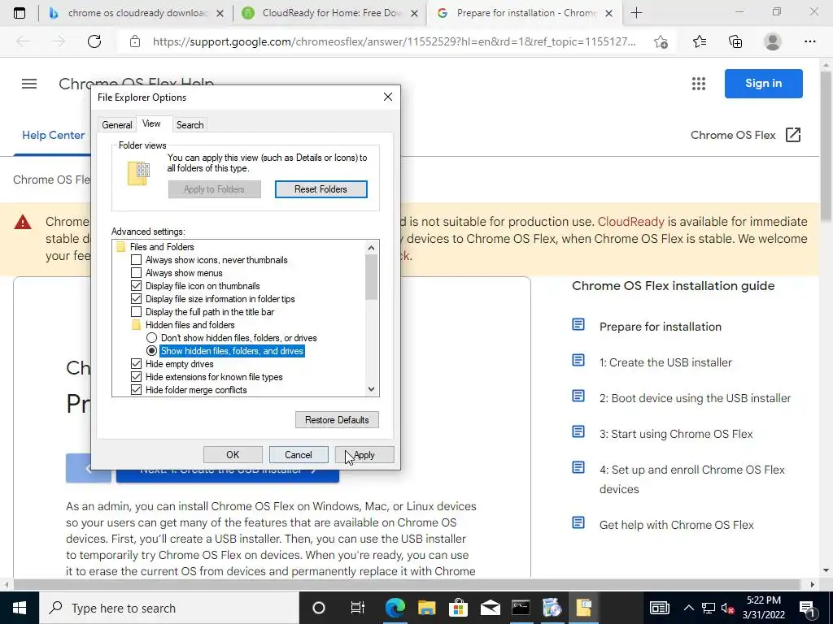Open Edge settings and more menu
The width and height of the screenshot is (833, 624).
click(x=809, y=41)
